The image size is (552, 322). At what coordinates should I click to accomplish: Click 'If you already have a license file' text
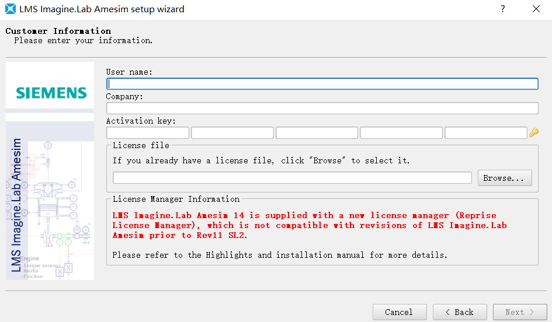261,160
